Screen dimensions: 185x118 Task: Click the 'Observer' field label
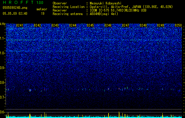click(60, 3)
